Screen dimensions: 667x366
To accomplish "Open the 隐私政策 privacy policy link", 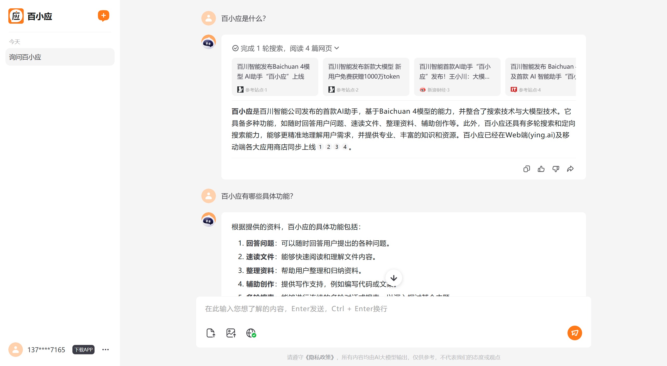I will (320, 357).
